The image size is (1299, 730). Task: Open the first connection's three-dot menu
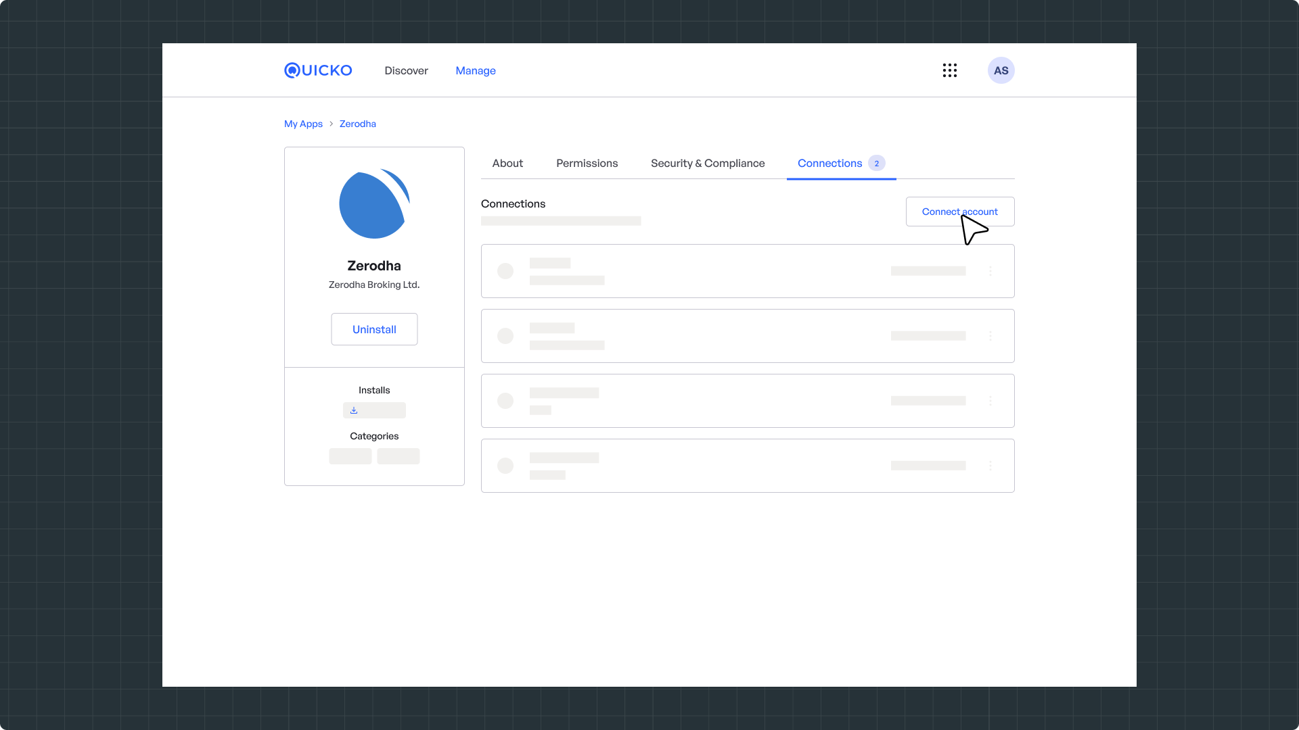coord(990,271)
